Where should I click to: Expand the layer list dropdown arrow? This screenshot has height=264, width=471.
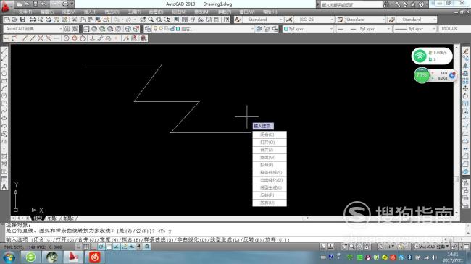tap(252, 29)
